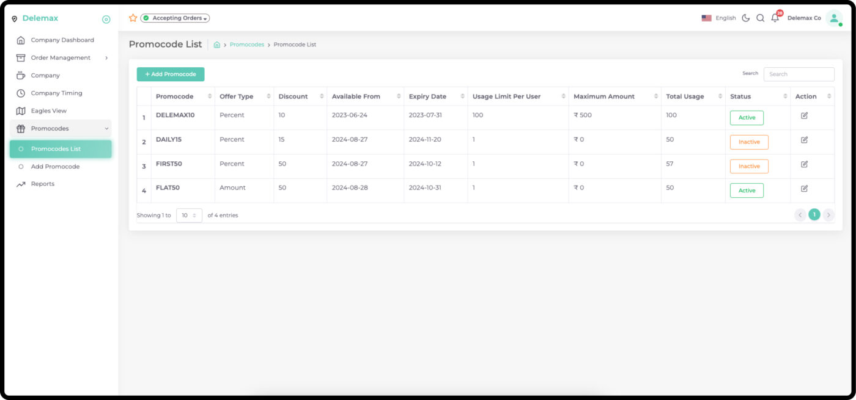The image size is (856, 400).
Task: Open Reports in sidebar
Action: (x=43, y=184)
